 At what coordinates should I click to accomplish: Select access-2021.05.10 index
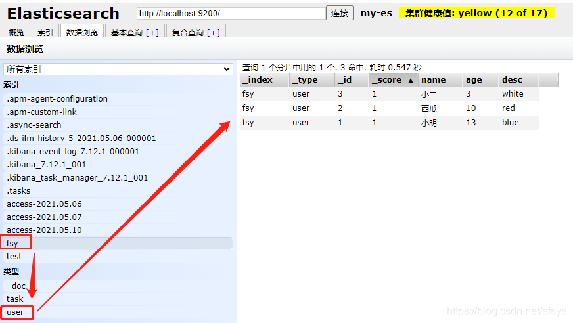(x=118, y=230)
